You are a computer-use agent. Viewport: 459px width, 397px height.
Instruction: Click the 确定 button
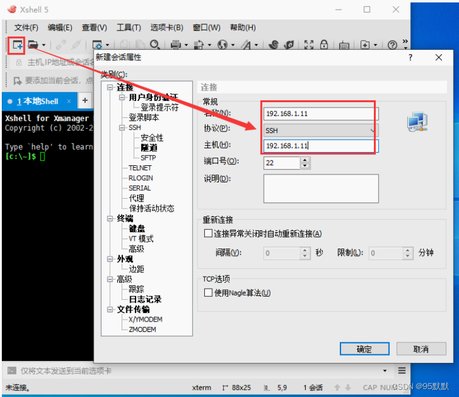pyautogui.click(x=364, y=349)
